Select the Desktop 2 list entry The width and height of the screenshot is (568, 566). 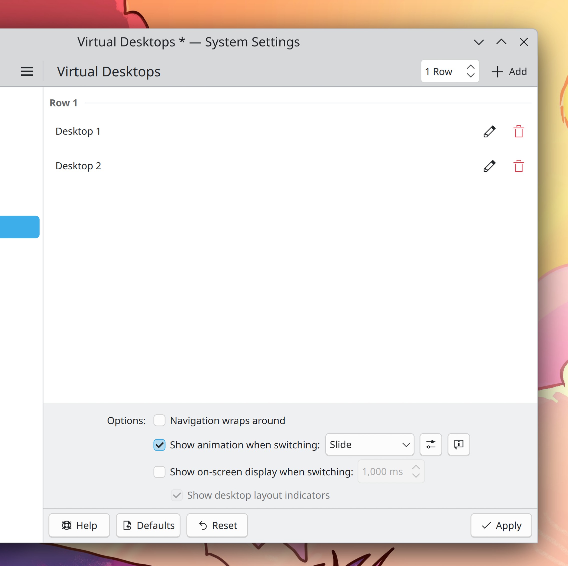tap(78, 166)
